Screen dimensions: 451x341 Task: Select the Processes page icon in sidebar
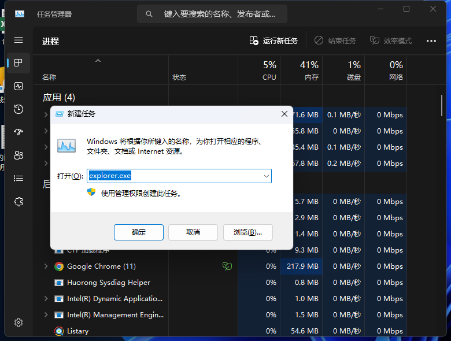(x=19, y=62)
